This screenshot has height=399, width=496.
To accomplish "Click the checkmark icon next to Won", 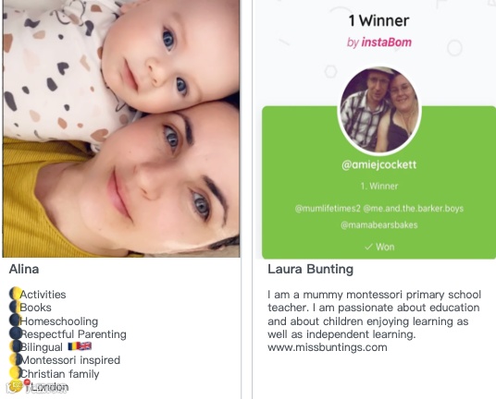I will [368, 247].
